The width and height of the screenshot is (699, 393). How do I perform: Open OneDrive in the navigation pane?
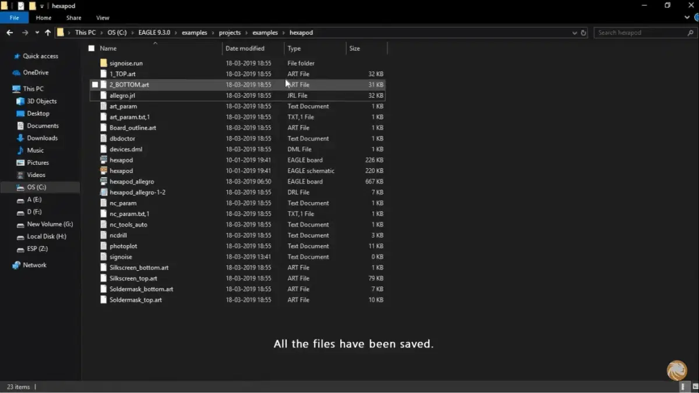35,73
